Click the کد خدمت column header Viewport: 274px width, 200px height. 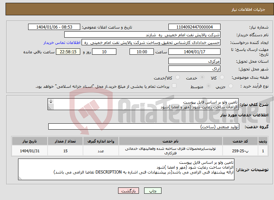(240, 141)
